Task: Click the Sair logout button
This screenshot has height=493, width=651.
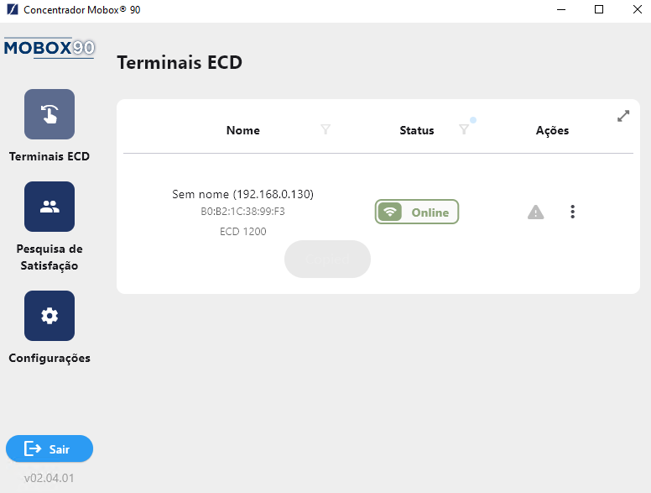Action: point(49,448)
